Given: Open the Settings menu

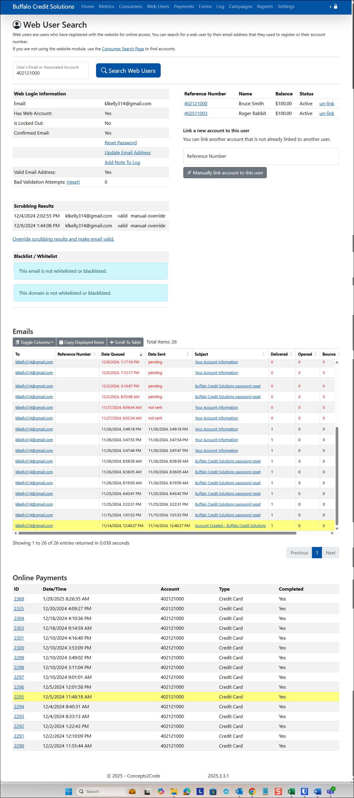Looking at the screenshot, I should (286, 7).
